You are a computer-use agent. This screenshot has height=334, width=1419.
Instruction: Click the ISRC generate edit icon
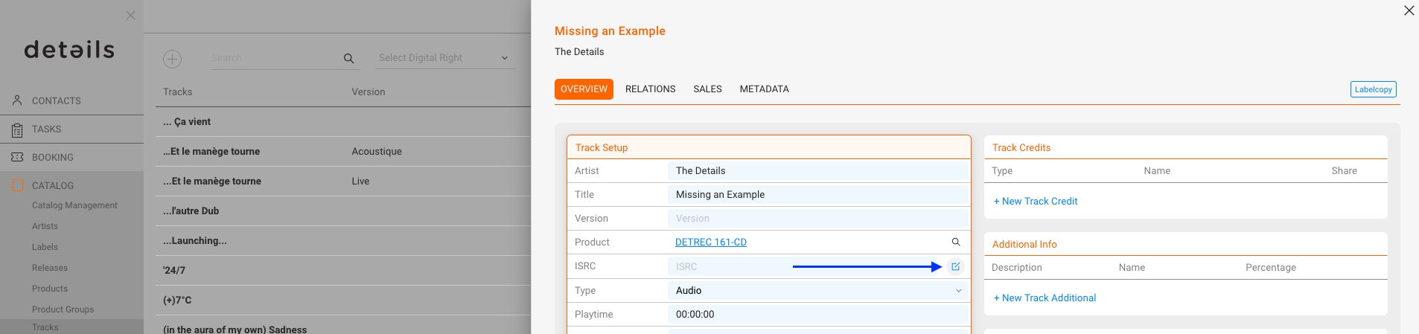click(x=955, y=266)
